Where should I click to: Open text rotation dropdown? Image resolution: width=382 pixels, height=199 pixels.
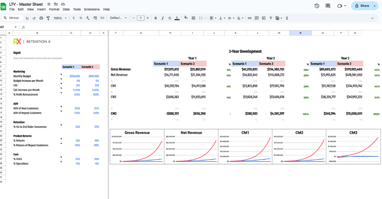240,18
